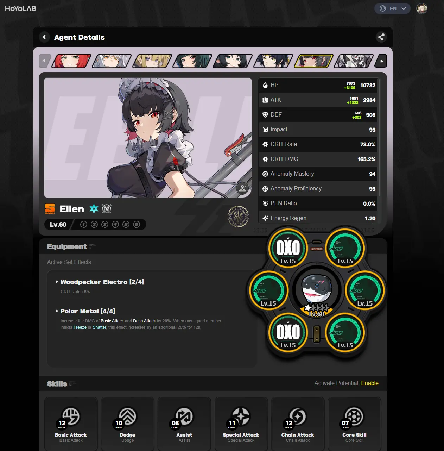Image resolution: width=444 pixels, height=451 pixels.
Task: Open the Freeze keyword link
Action: point(80,327)
